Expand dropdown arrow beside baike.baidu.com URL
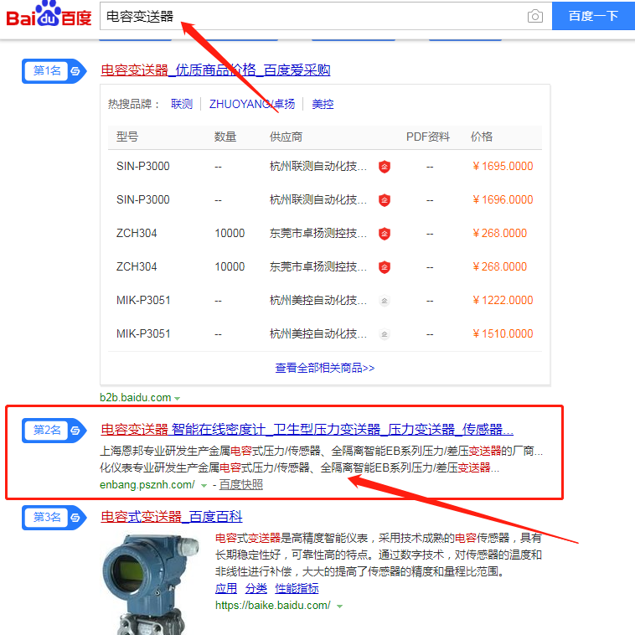This screenshot has height=635, width=635. pos(339,606)
